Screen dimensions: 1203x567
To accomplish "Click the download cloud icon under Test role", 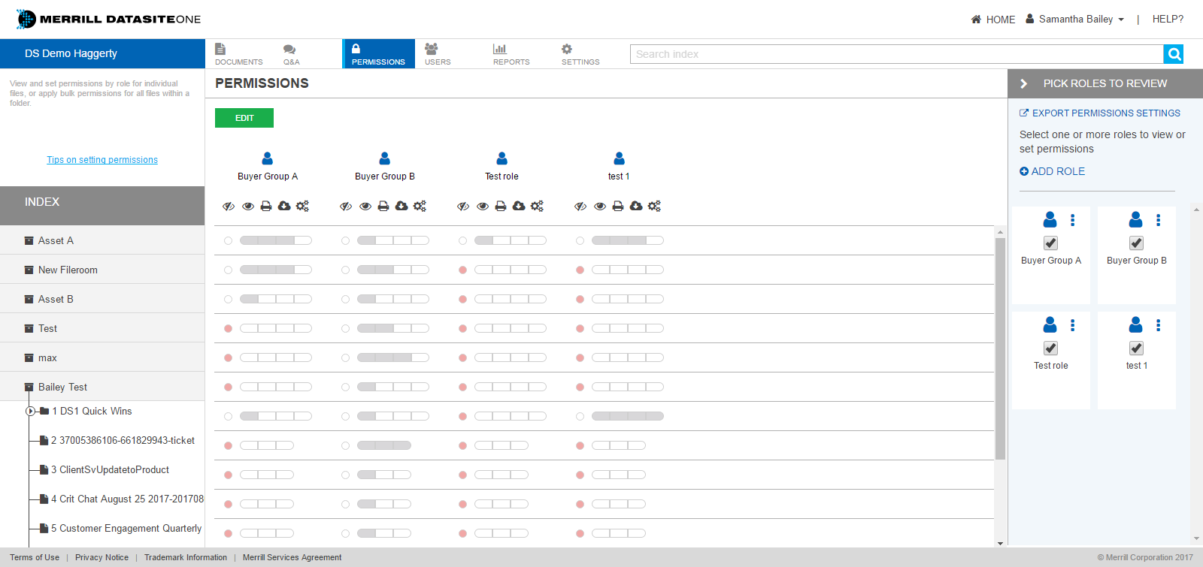I will (519, 206).
